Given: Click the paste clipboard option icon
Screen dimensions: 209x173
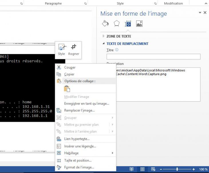Looking at the screenshot, I should pyautogui.click(x=67, y=89).
